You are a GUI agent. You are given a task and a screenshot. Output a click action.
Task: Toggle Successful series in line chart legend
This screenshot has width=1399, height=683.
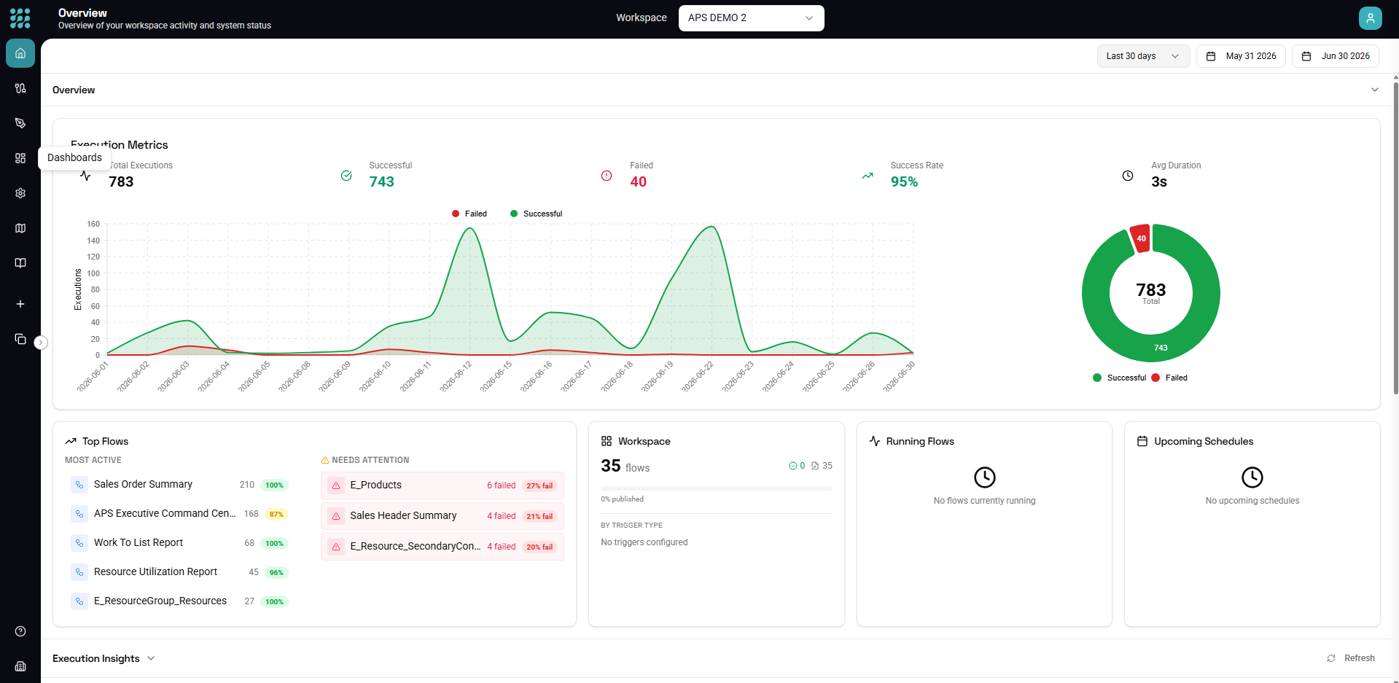[x=537, y=214]
